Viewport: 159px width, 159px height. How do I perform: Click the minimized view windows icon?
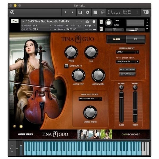tap(103, 12)
